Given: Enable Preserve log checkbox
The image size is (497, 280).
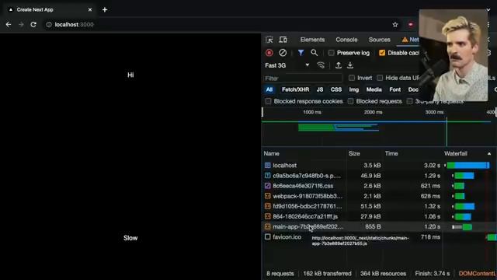Looking at the screenshot, I should coord(331,53).
